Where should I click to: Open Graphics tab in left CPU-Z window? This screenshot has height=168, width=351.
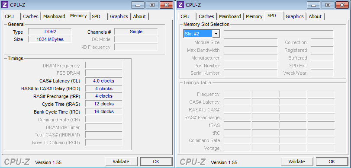pos(119,16)
